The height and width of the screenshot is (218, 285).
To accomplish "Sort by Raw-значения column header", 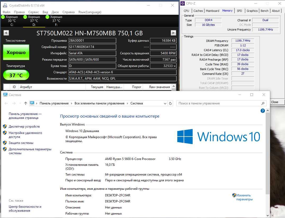I will 157,87.
